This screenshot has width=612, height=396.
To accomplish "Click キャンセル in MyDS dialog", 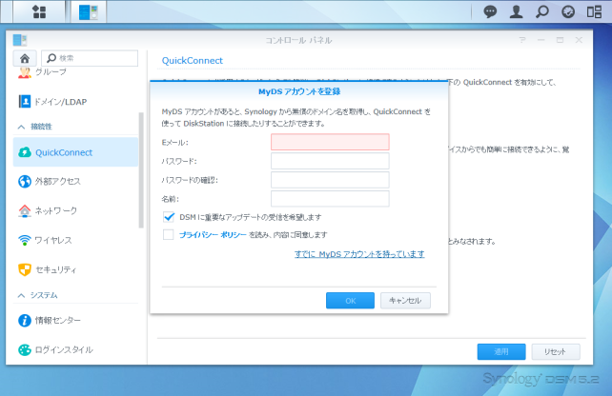I will 405,301.
